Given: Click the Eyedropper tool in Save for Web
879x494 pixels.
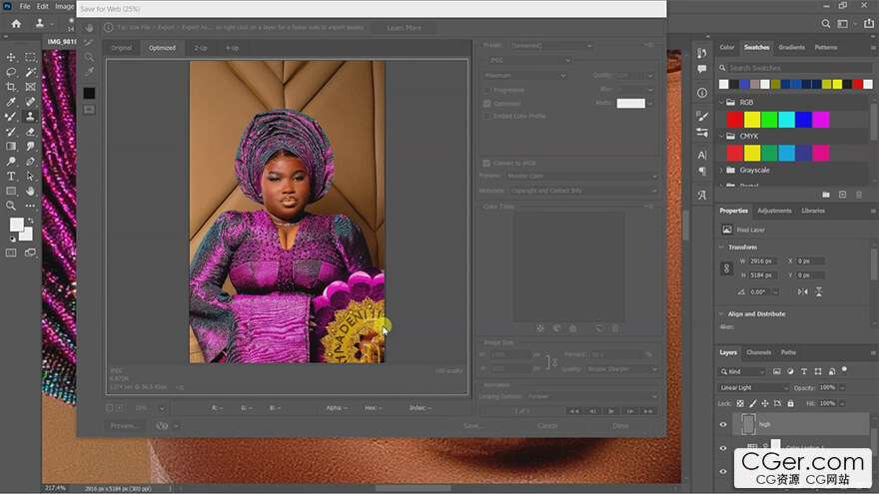Looking at the screenshot, I should pos(89,72).
